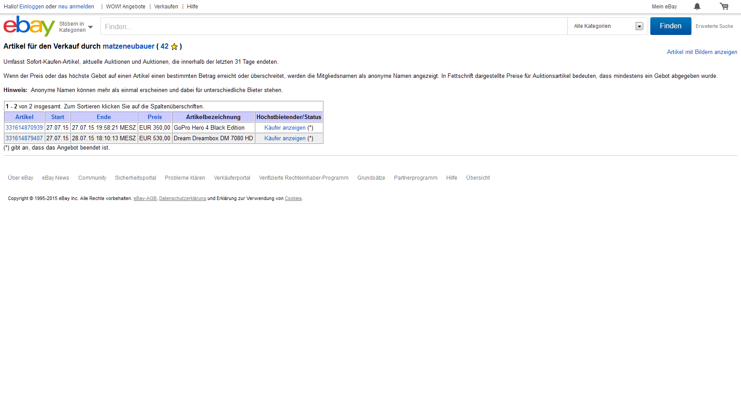This screenshot has width=741, height=400.
Task: Open Mein eBay menu
Action: [x=664, y=7]
